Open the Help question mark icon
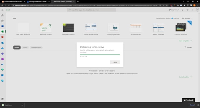 192,10
